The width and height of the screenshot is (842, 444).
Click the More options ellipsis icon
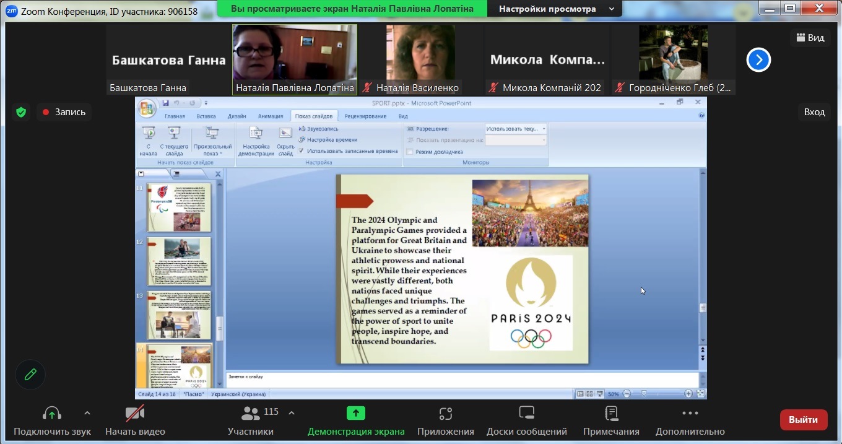click(x=690, y=413)
